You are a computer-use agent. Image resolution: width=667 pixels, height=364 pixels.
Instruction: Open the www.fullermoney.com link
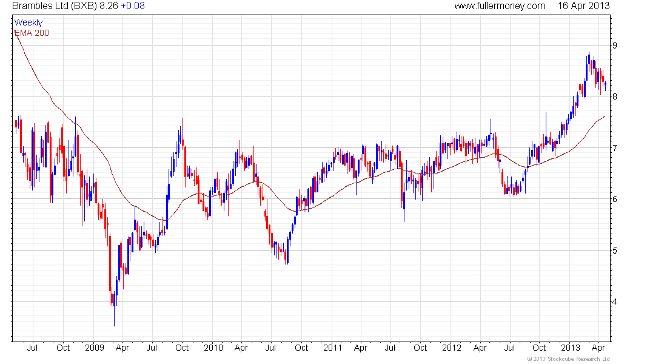click(x=500, y=6)
